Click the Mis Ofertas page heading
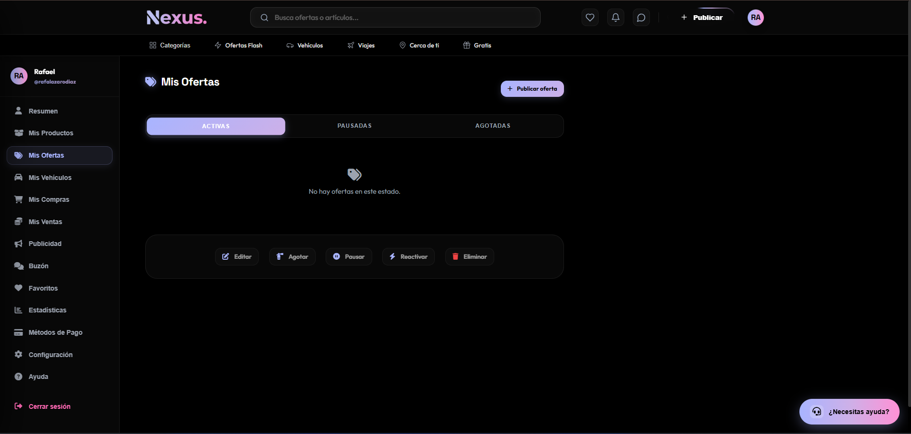The height and width of the screenshot is (434, 911). click(x=190, y=82)
